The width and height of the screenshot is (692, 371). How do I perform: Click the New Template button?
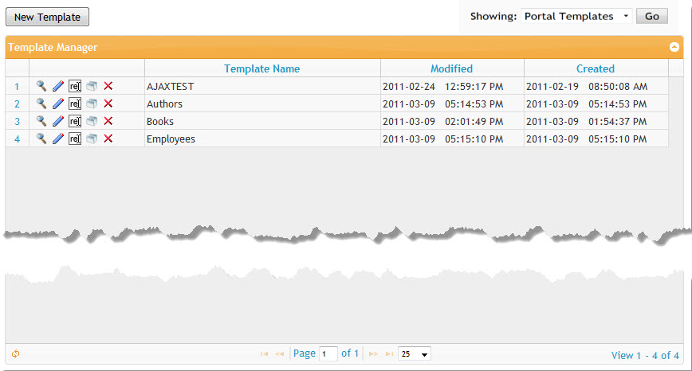click(47, 17)
